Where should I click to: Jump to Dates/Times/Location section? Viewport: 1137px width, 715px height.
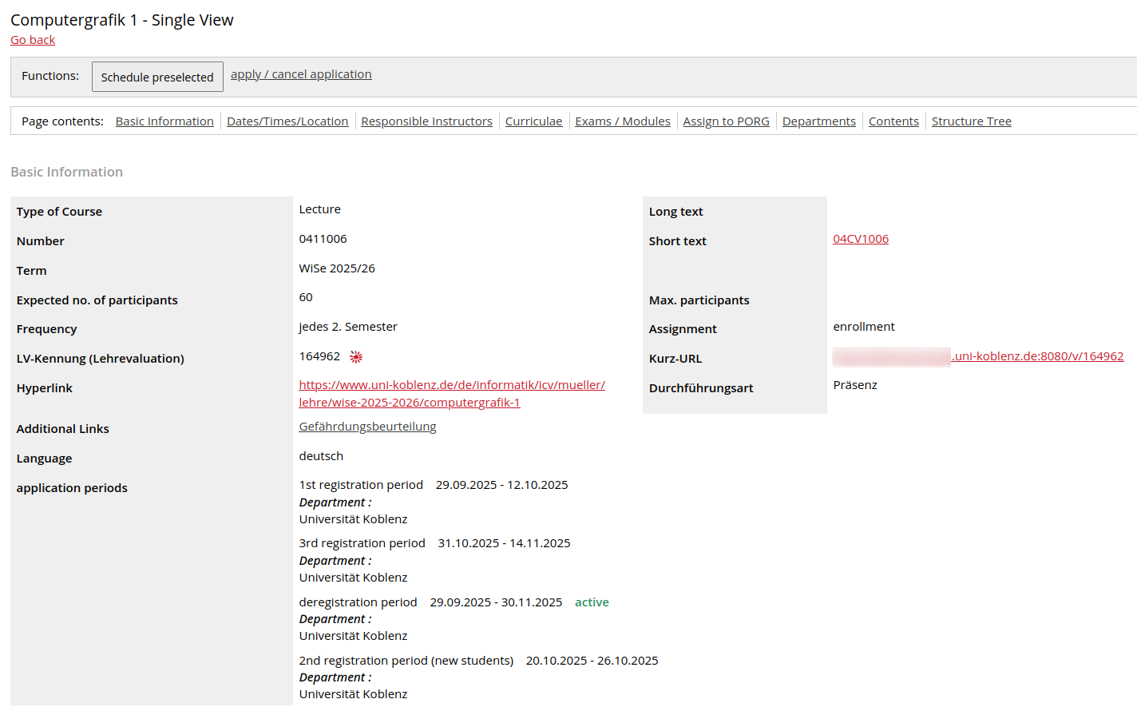click(x=287, y=121)
